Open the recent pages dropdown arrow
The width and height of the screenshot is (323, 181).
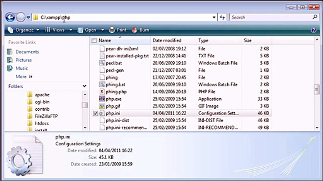coord(28,18)
